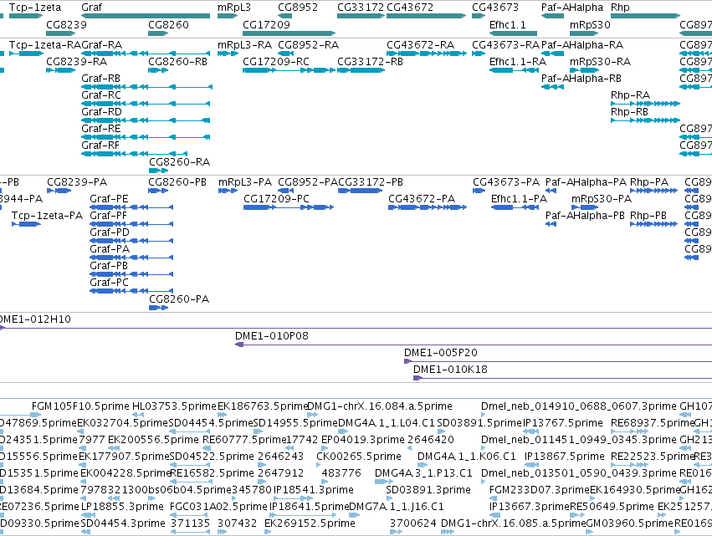Select the Graf-RD transcript

pyautogui.click(x=146, y=120)
